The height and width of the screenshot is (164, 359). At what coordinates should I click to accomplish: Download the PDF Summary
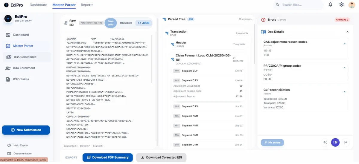(108, 157)
